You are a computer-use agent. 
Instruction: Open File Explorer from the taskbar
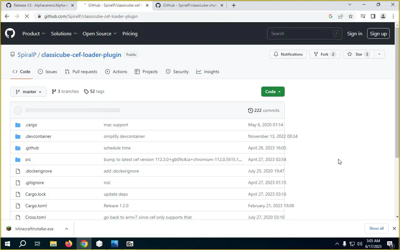click(x=53, y=244)
